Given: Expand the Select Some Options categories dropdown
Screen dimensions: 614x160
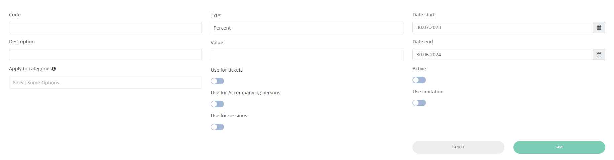Looking at the screenshot, I should click(105, 83).
